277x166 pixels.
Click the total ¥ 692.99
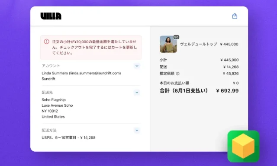(x=227, y=91)
